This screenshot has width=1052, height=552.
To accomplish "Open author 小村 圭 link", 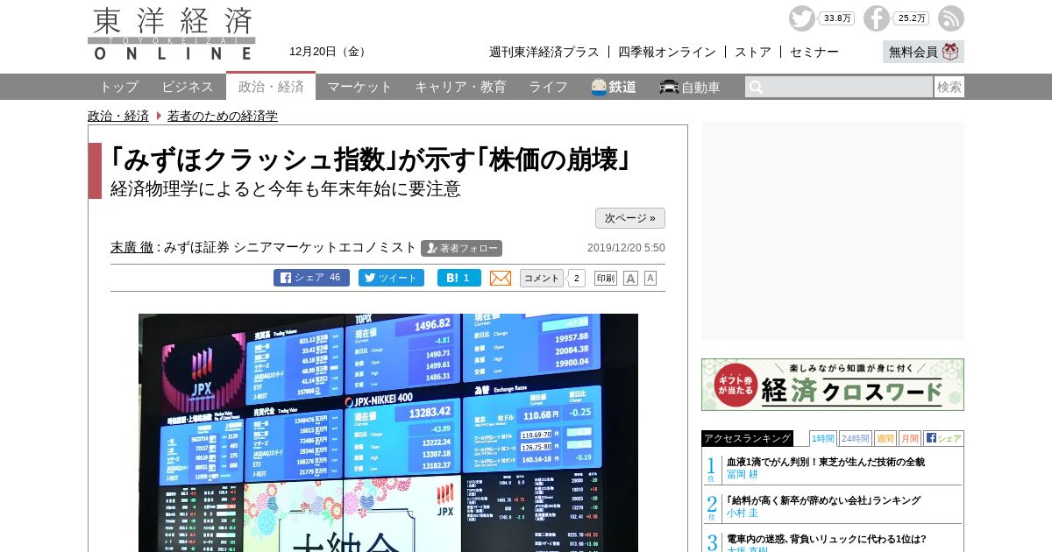I will (x=743, y=513).
